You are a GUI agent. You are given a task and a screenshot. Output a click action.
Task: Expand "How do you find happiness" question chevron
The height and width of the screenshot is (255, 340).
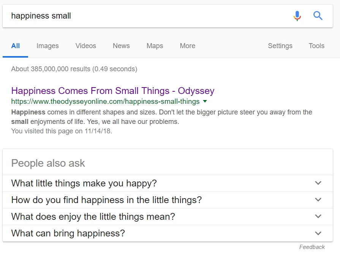click(x=318, y=200)
